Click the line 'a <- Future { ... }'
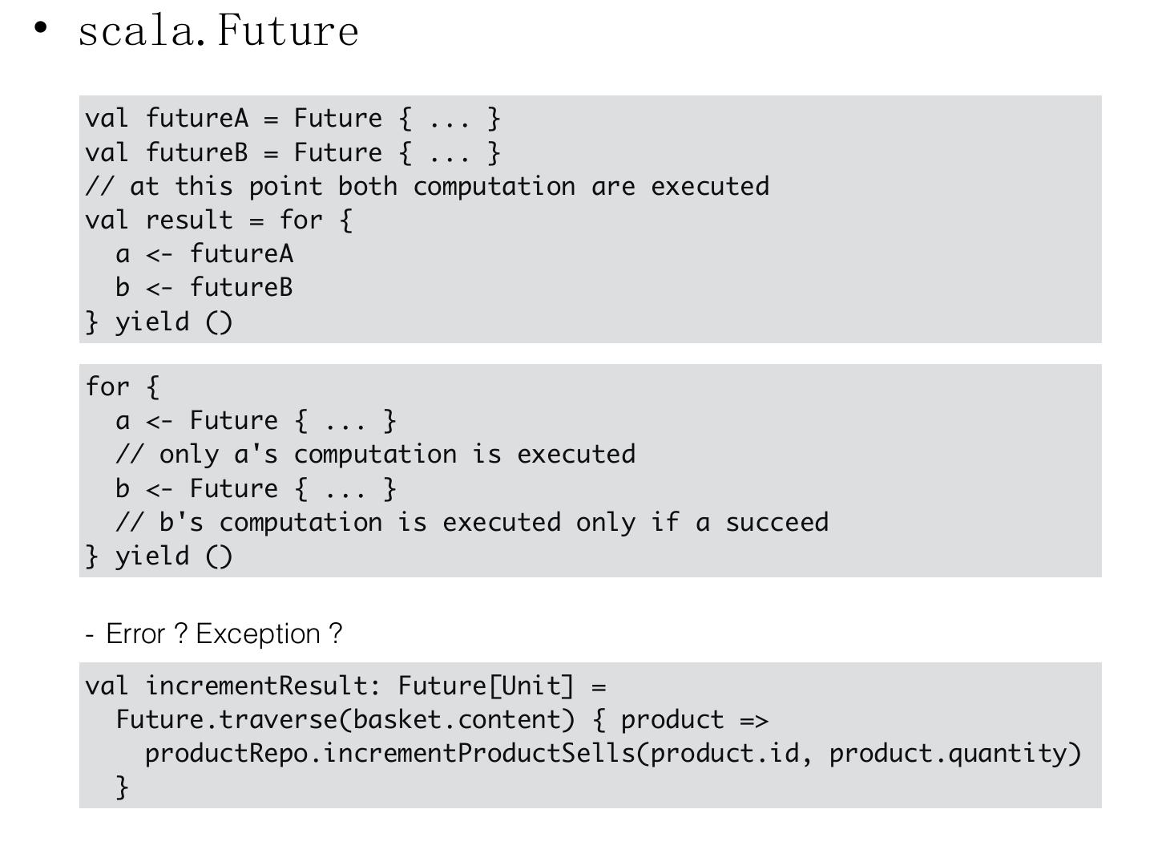The height and width of the screenshot is (866, 1154). pyautogui.click(x=256, y=421)
